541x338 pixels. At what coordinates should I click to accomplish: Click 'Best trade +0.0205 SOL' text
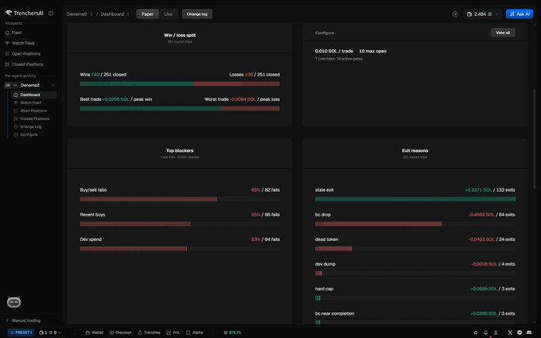104,99
